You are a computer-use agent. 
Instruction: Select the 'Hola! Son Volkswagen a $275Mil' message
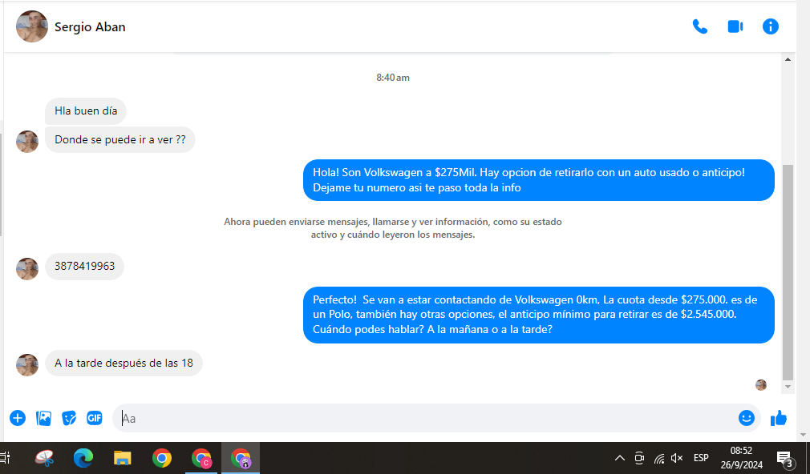click(539, 180)
